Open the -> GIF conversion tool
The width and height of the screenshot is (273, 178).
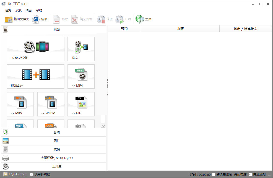coord(81,104)
